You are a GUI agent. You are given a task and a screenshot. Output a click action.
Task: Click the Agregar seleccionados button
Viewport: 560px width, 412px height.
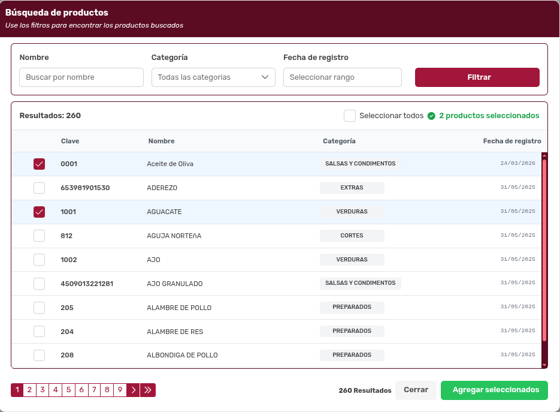pyautogui.click(x=494, y=390)
